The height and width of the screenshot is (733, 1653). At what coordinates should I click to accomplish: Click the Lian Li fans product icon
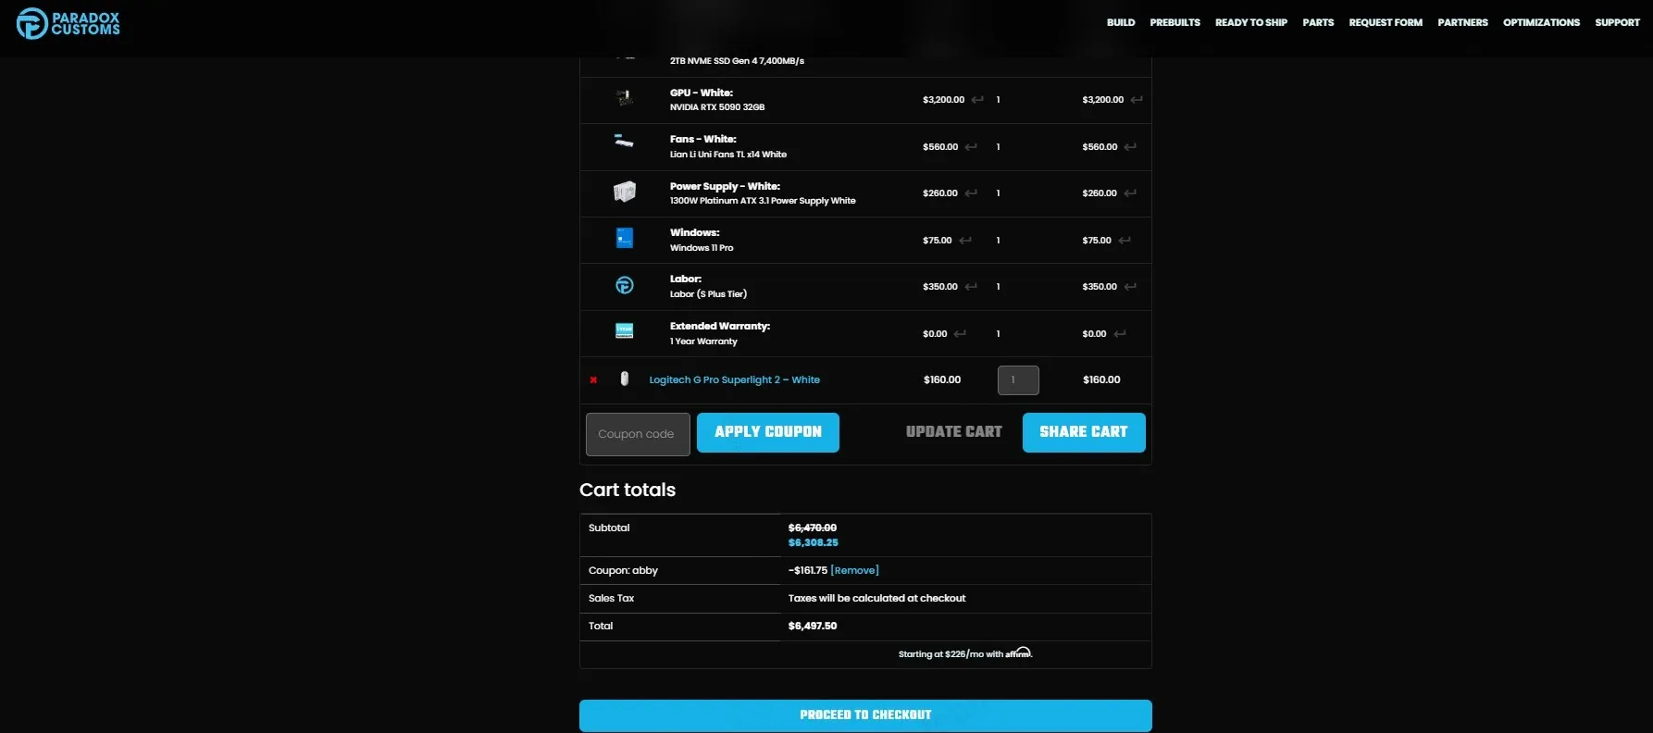[x=625, y=142]
